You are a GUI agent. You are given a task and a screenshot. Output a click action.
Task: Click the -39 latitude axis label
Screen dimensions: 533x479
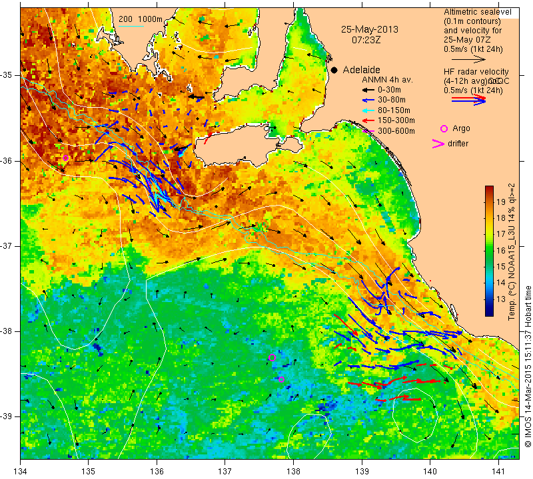7,416
